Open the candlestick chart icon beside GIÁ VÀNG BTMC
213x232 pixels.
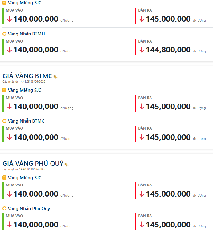[55, 77]
